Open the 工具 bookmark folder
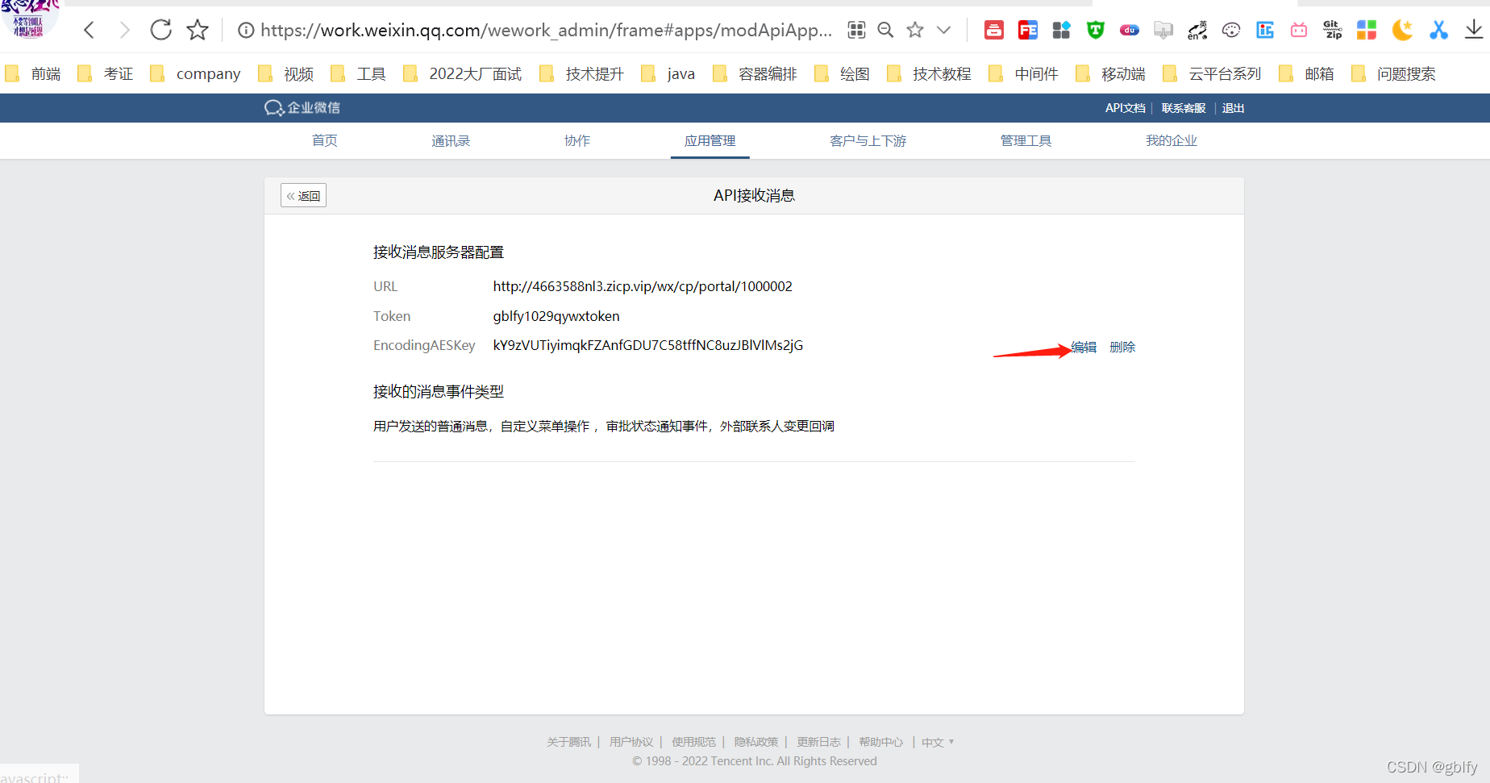The width and height of the screenshot is (1490, 783). [x=359, y=74]
